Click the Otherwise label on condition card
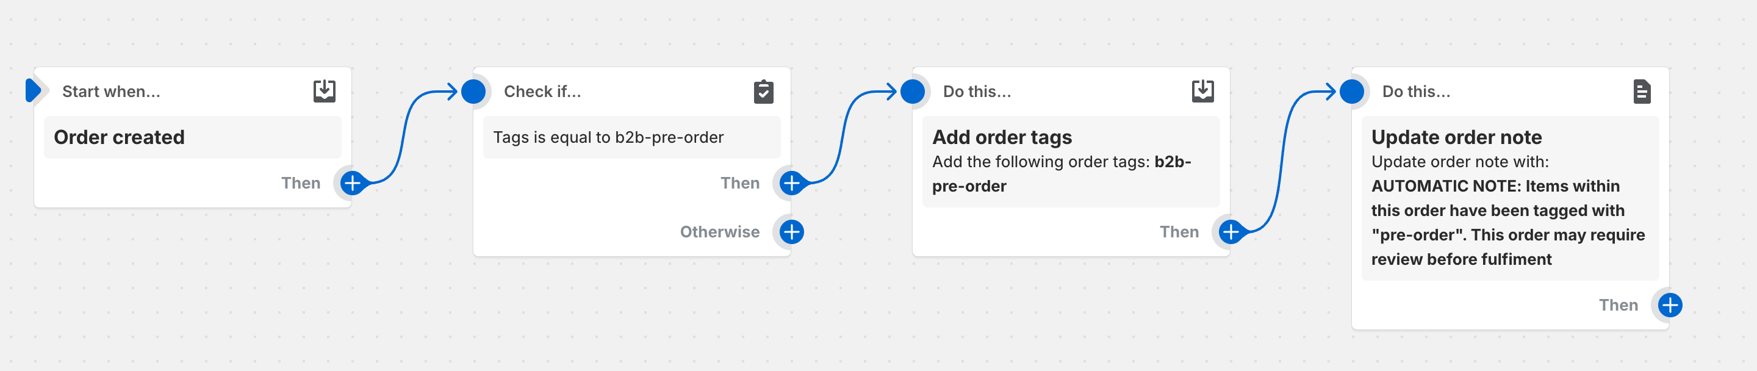The image size is (1757, 371). 720,231
